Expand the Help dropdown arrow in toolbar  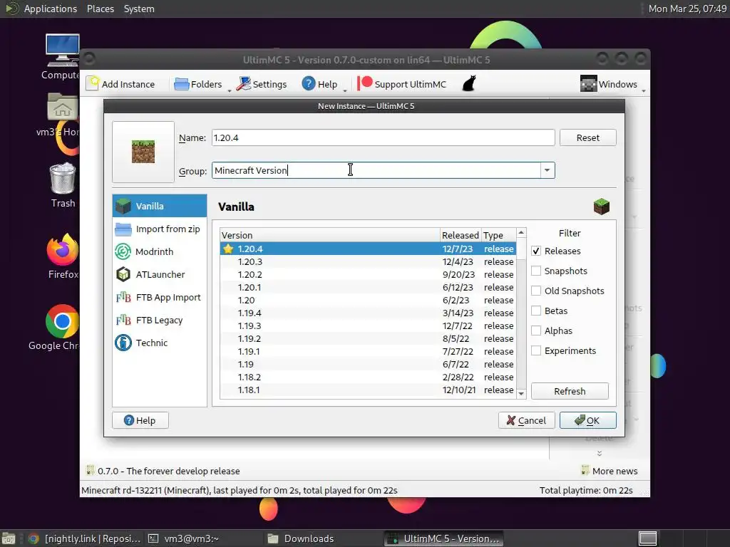click(345, 90)
